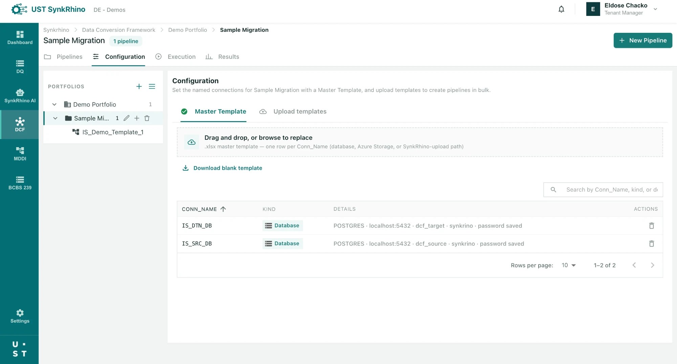Go to previous page of connections
Image resolution: width=677 pixels, height=364 pixels.
(634, 265)
